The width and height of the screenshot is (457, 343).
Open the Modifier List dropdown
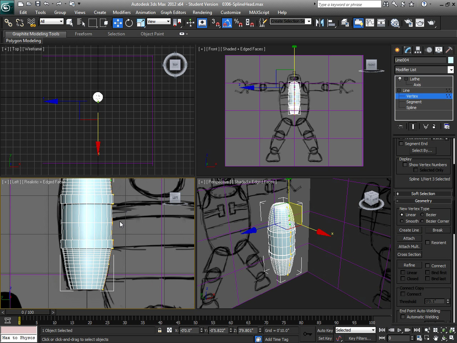(450, 69)
